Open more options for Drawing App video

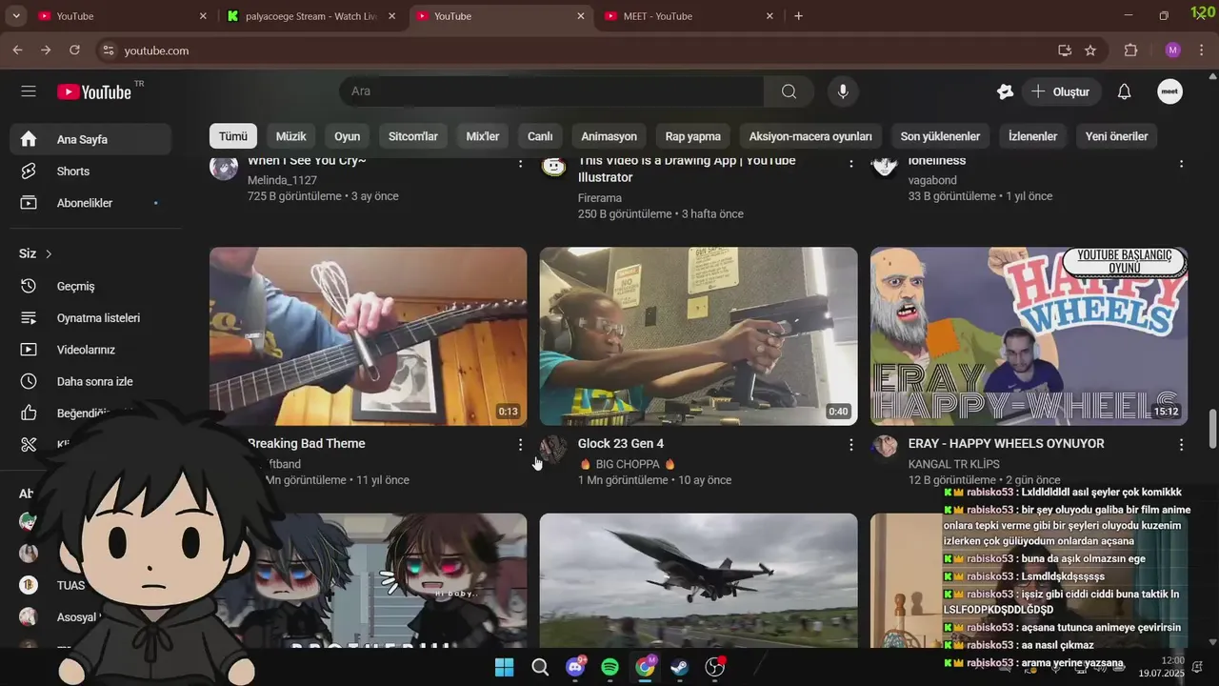pos(850,164)
